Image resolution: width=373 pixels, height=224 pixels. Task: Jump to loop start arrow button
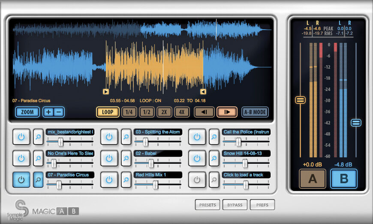click(204, 112)
